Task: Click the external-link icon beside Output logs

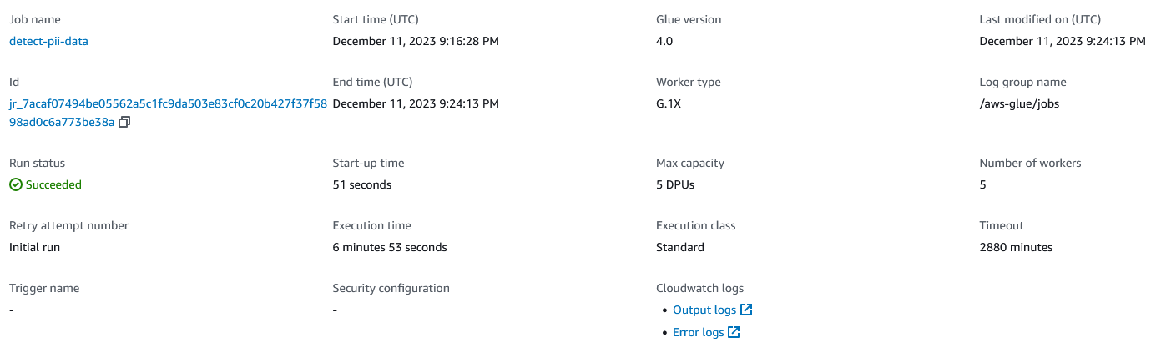Action: click(747, 310)
